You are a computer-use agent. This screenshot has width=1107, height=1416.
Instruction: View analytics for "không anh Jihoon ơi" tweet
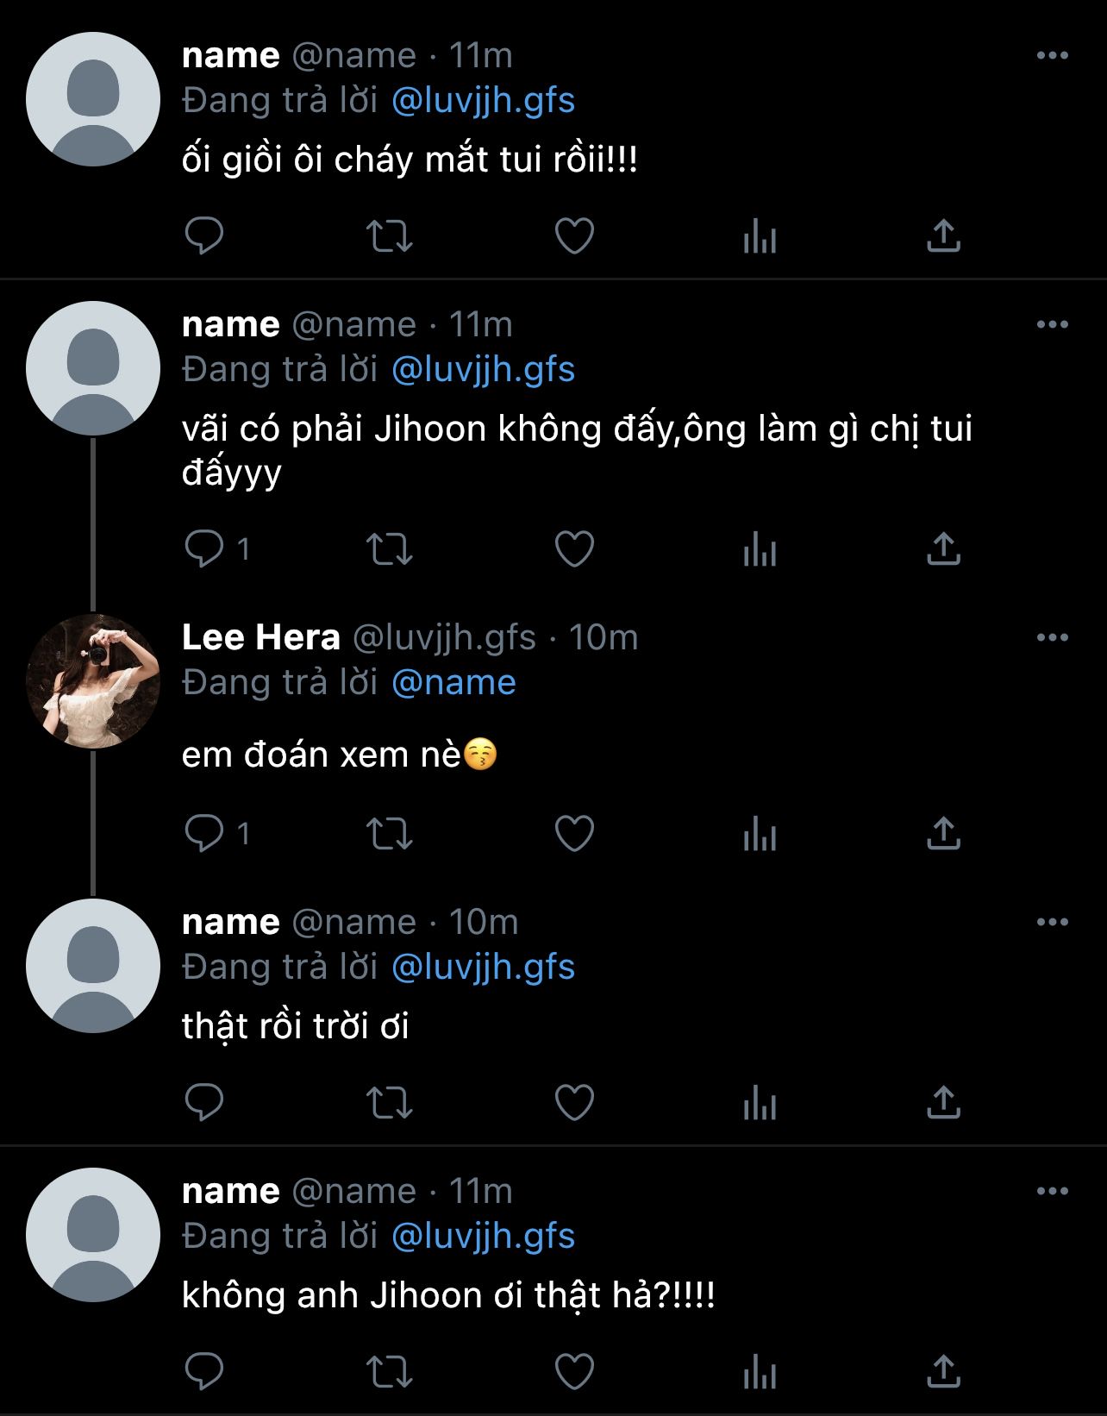click(760, 1371)
